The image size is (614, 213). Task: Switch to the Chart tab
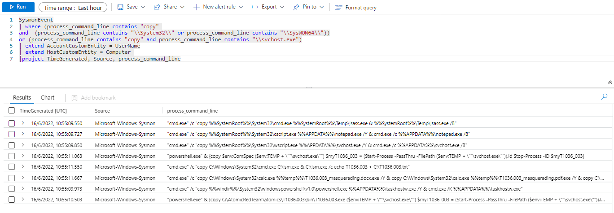click(48, 98)
